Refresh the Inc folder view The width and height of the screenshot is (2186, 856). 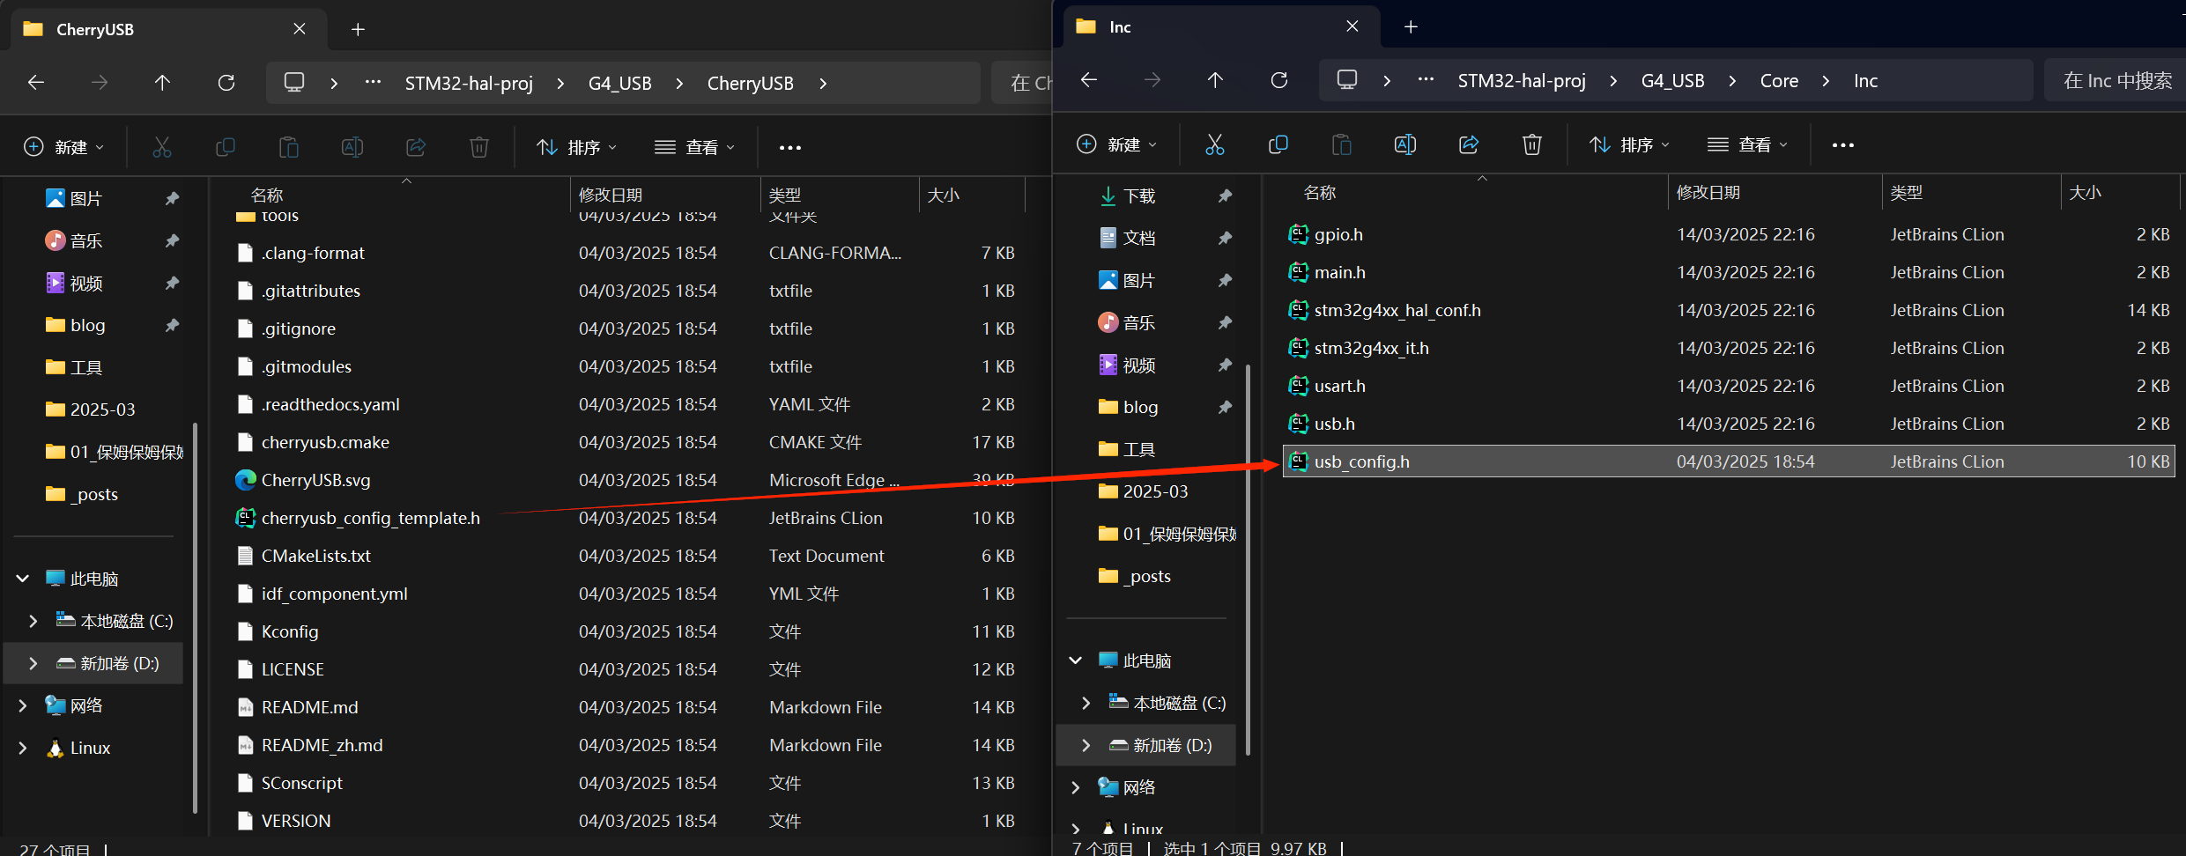point(1279,80)
